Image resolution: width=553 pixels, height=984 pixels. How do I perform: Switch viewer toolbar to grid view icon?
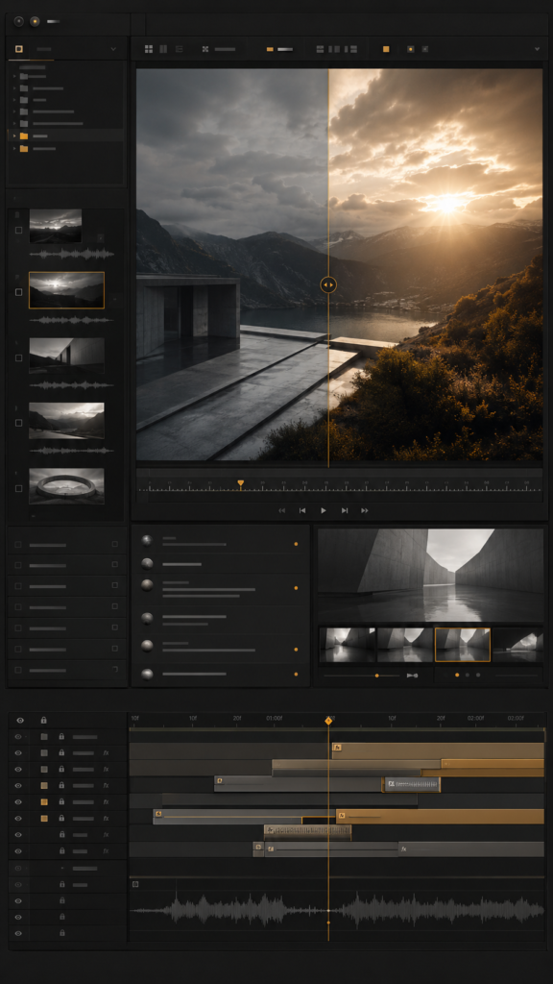[x=149, y=49]
